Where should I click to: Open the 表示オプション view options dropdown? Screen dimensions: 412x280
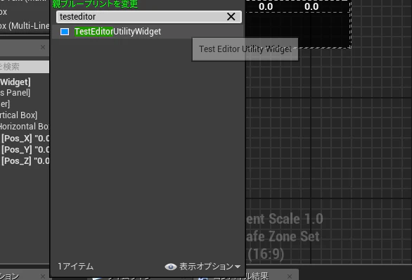(x=202, y=267)
